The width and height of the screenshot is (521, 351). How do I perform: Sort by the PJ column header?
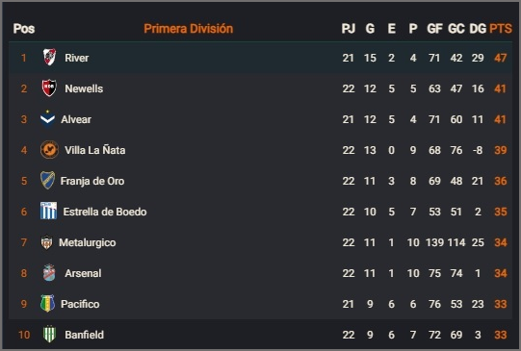(349, 29)
